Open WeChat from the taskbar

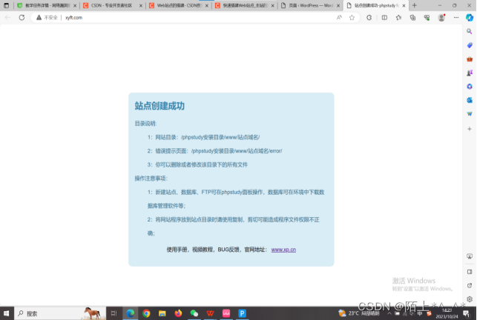194,313
